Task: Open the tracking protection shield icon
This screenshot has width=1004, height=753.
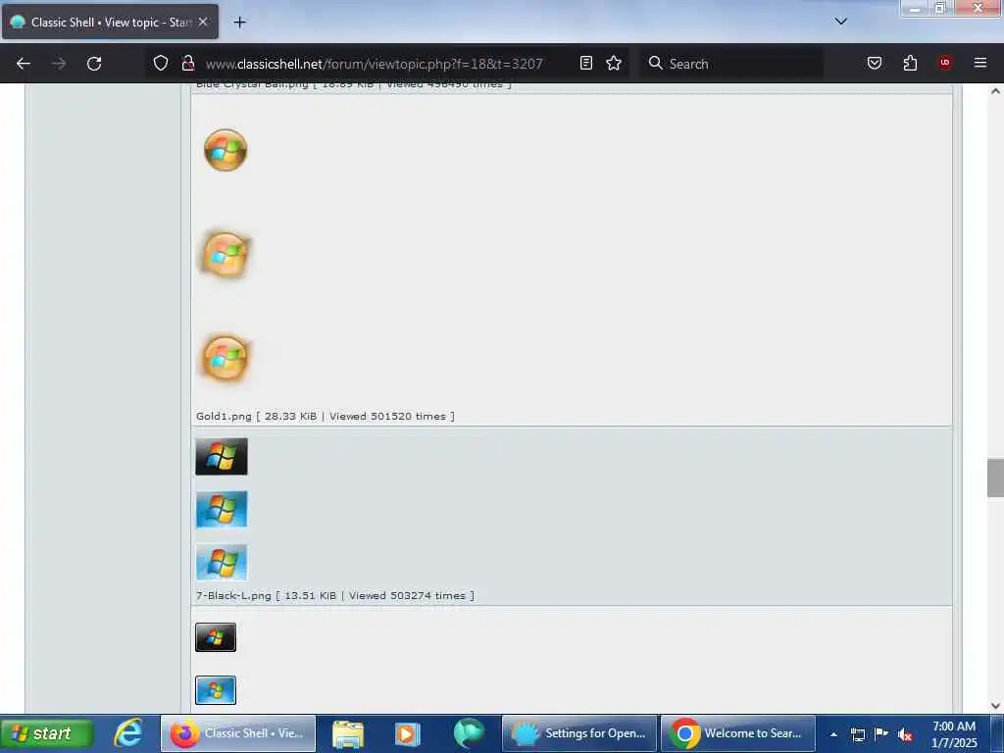Action: tap(161, 63)
